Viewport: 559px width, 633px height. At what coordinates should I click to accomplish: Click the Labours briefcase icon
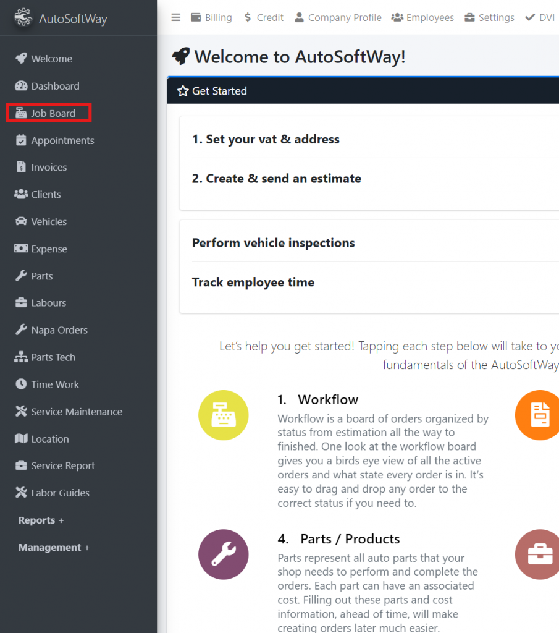click(21, 303)
